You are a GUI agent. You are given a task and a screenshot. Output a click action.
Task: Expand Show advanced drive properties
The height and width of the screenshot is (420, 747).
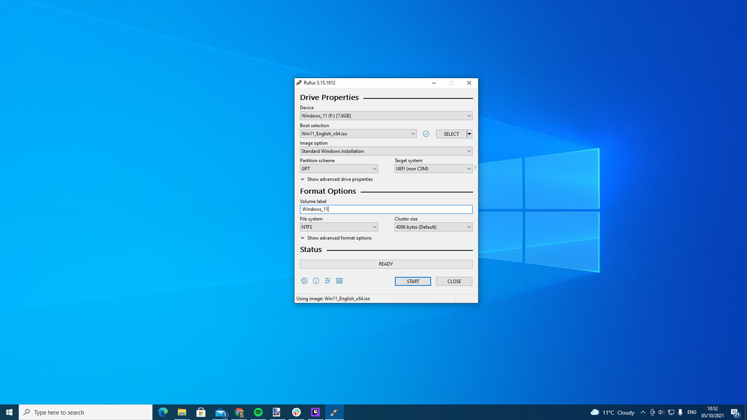tap(337, 179)
